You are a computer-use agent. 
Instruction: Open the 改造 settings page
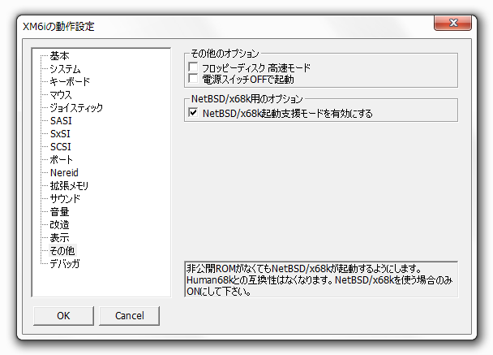[x=59, y=224]
